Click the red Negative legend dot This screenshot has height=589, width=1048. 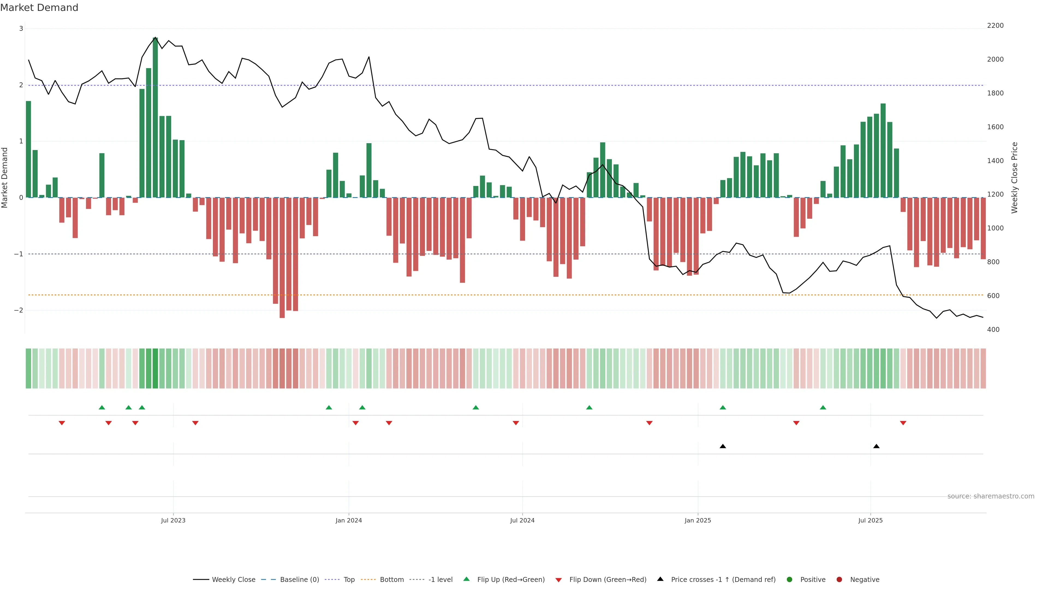[839, 580]
